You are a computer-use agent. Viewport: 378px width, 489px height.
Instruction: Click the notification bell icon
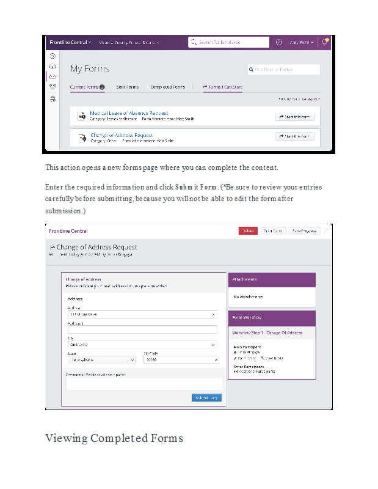pyautogui.click(x=325, y=42)
